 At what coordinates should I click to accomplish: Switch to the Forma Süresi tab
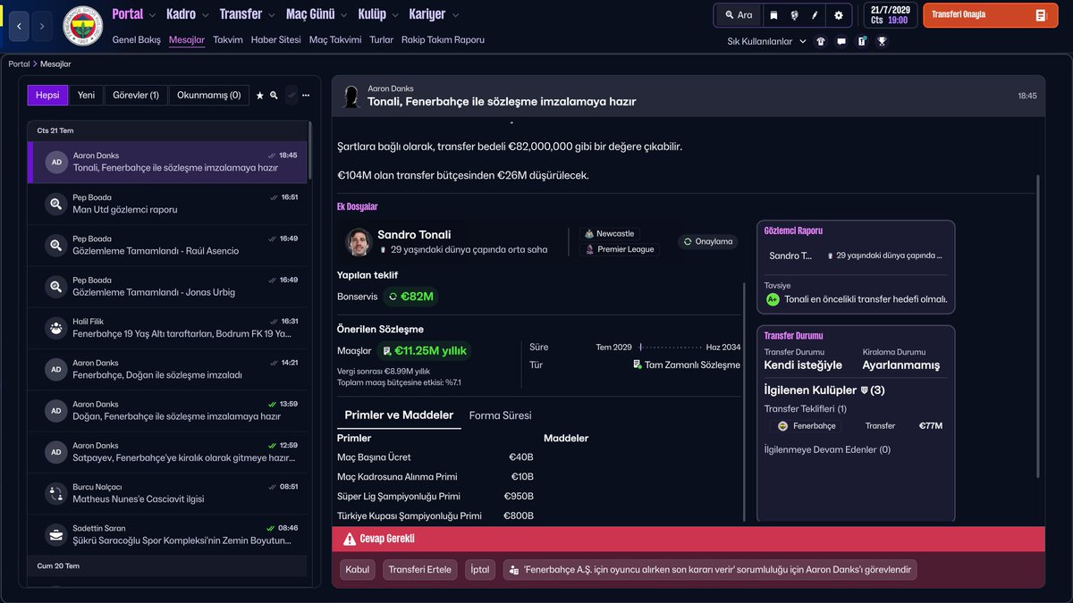coord(500,415)
